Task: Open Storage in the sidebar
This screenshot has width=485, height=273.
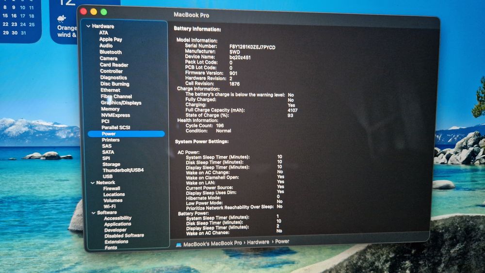Action: pos(112,164)
